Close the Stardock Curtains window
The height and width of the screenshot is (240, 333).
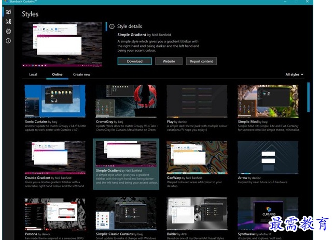pos(307,2)
